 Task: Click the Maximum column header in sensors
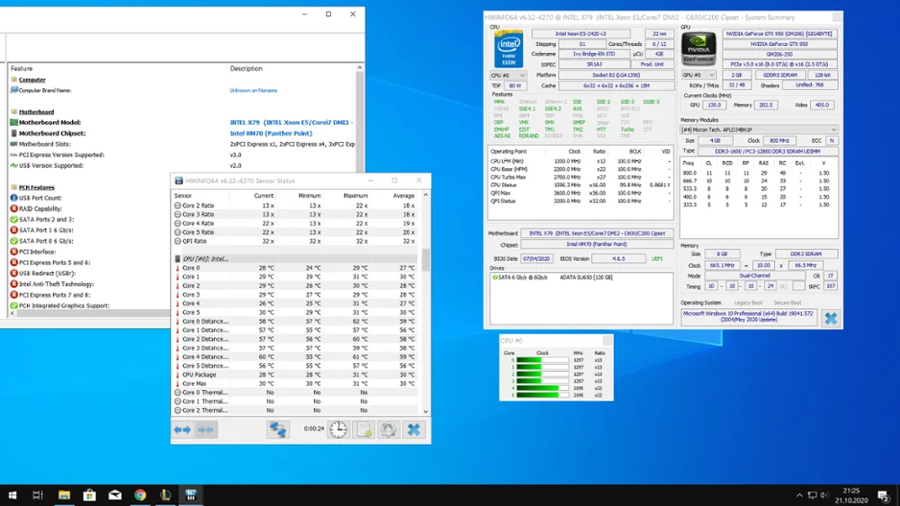[355, 195]
